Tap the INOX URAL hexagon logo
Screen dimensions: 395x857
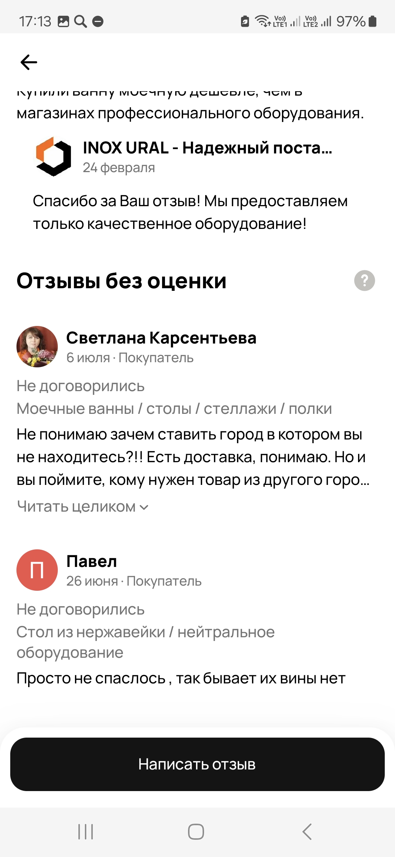[53, 156]
